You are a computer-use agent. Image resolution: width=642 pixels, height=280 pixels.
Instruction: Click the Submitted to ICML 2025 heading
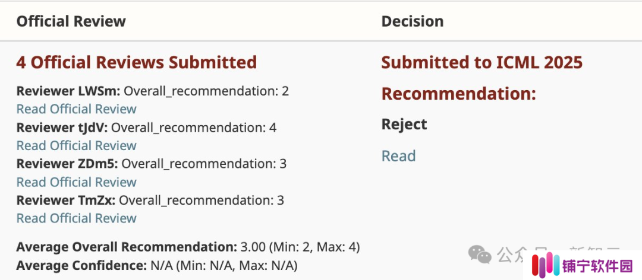pos(482,62)
